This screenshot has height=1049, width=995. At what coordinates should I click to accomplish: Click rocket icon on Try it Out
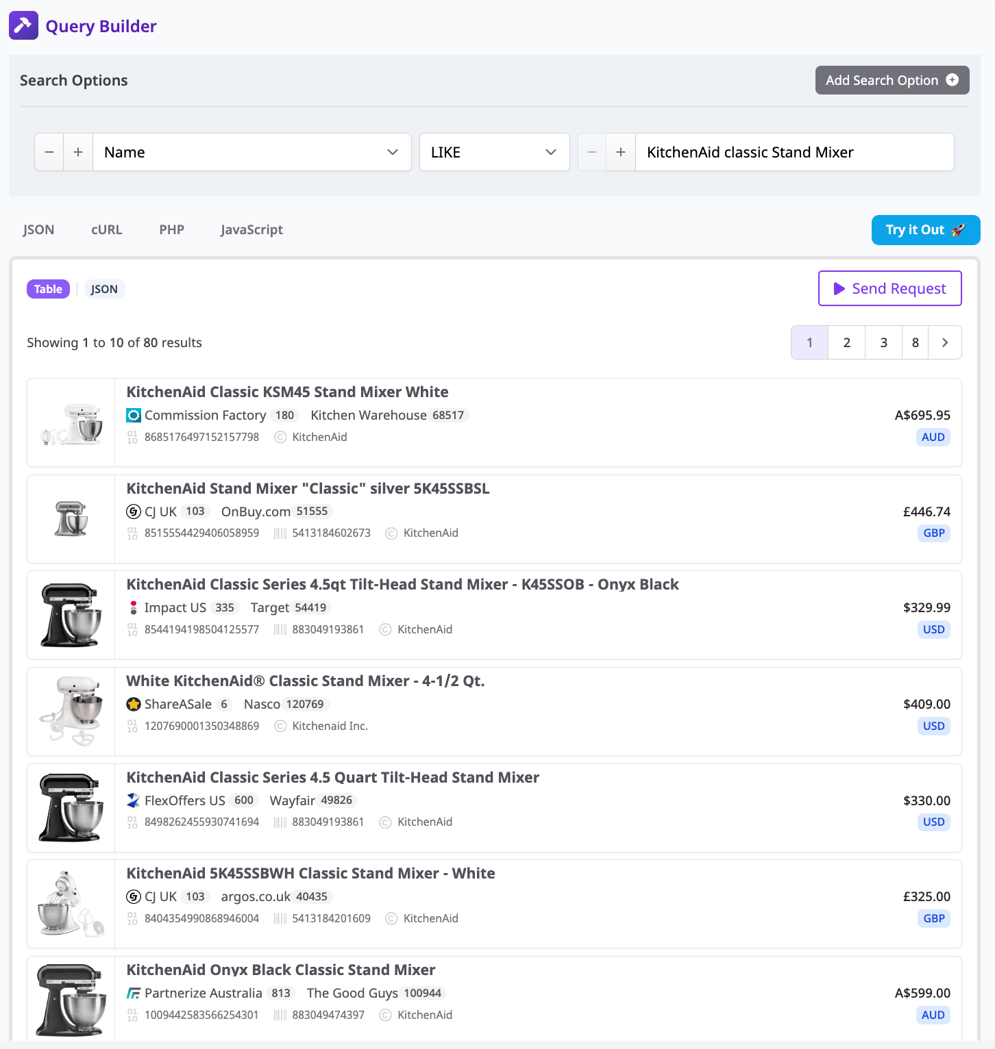pos(959,230)
